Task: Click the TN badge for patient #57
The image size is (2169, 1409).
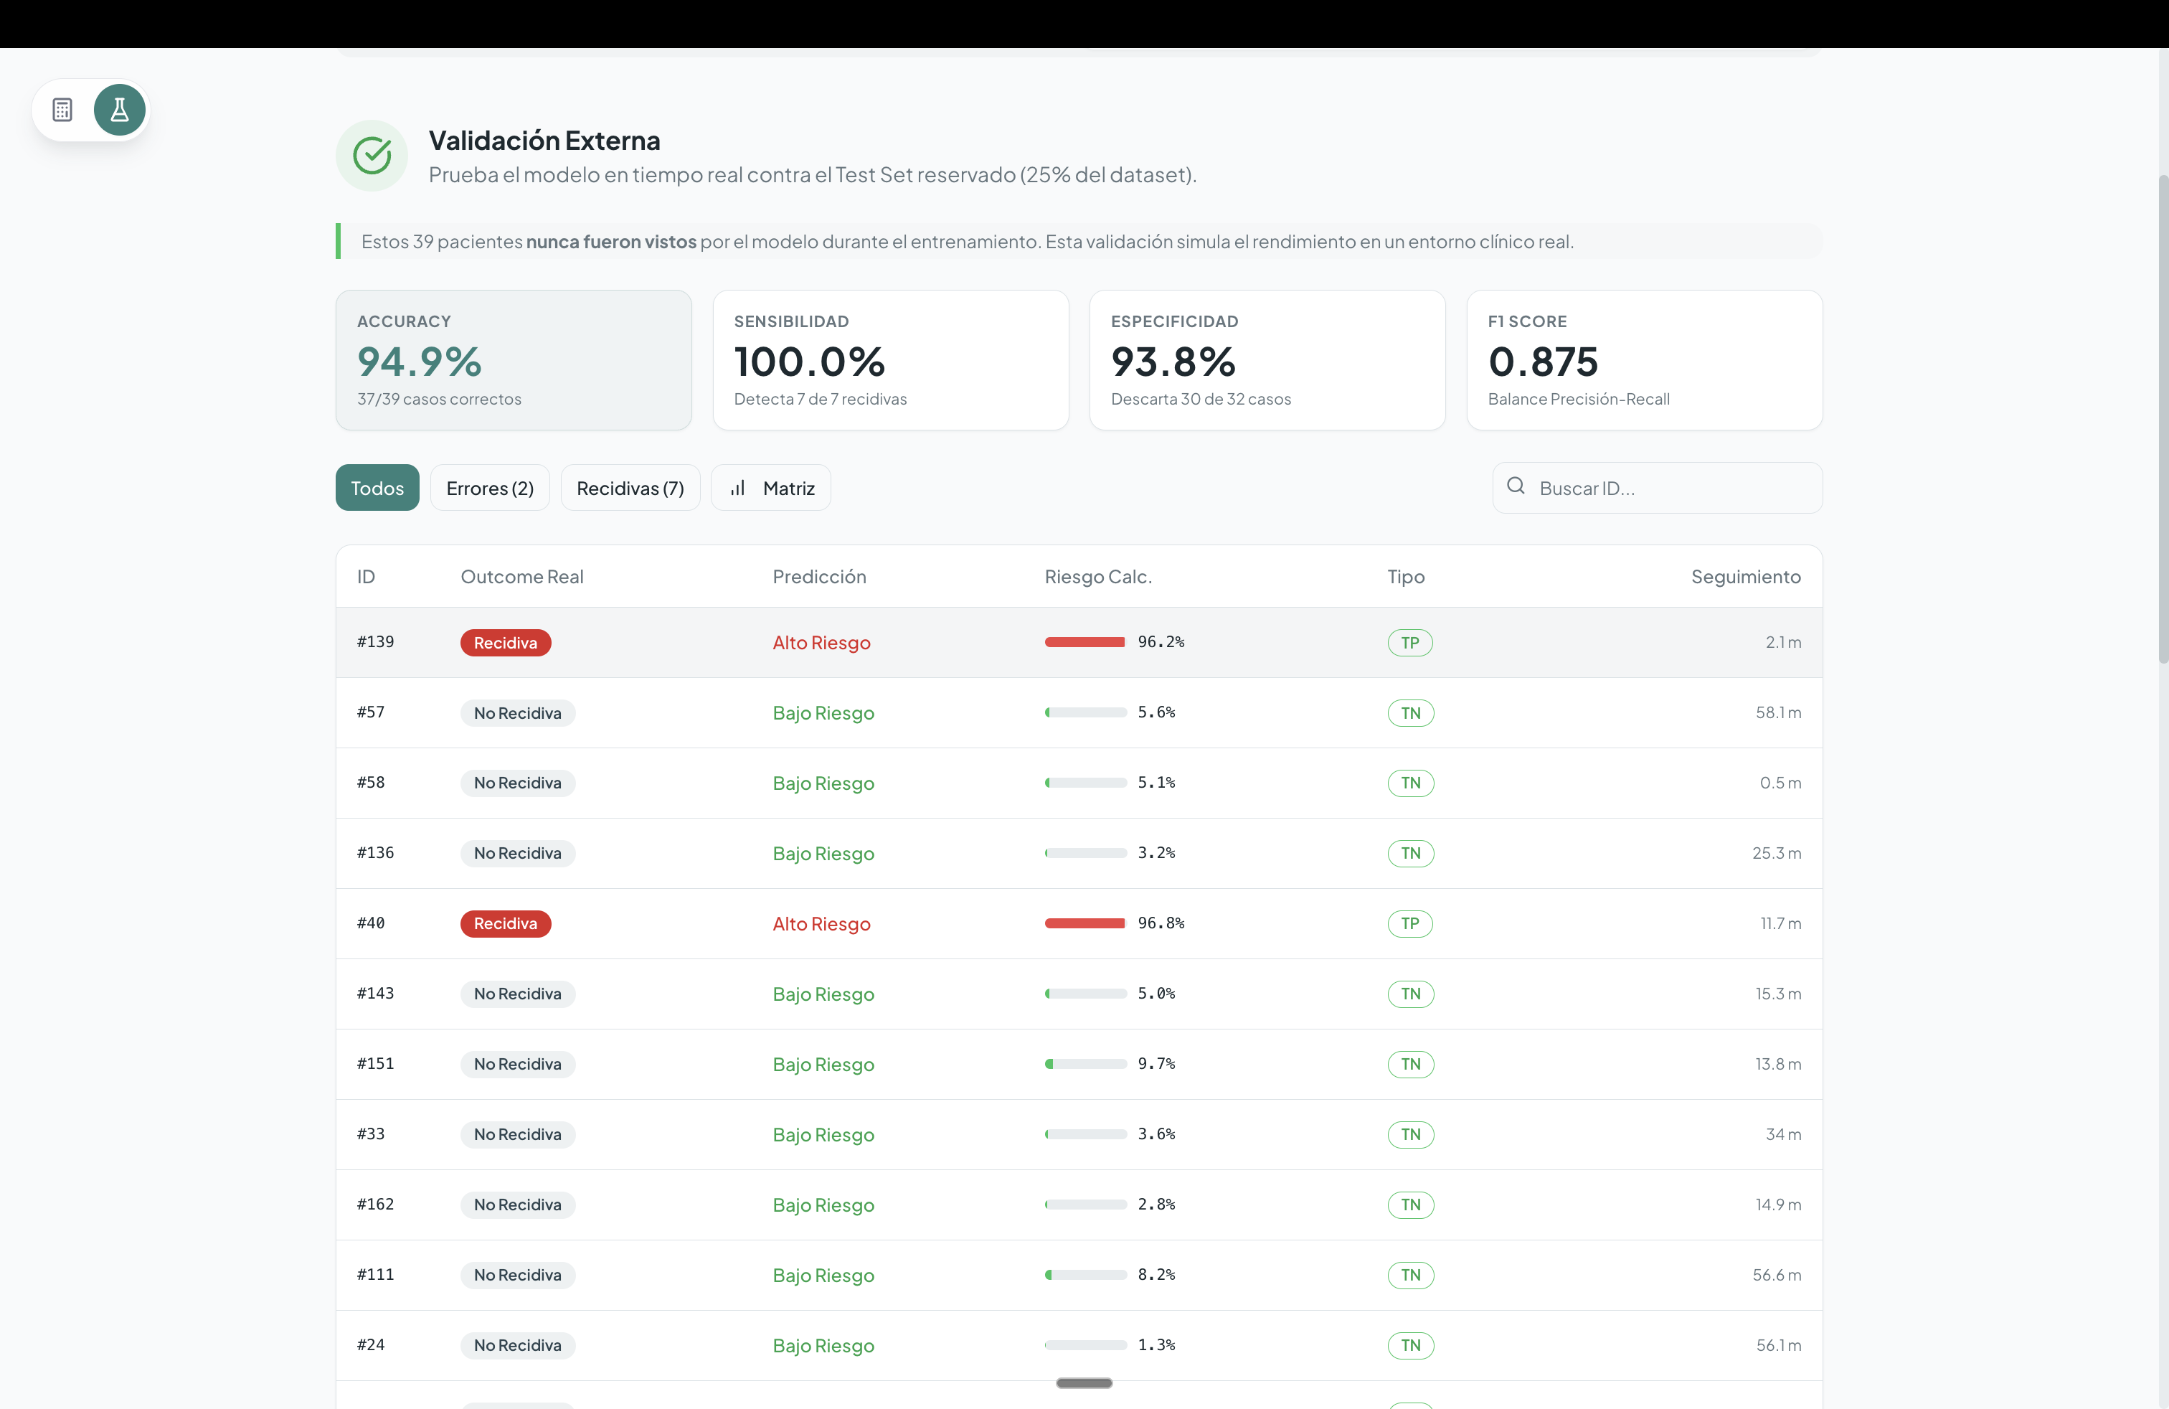Action: click(x=1410, y=712)
